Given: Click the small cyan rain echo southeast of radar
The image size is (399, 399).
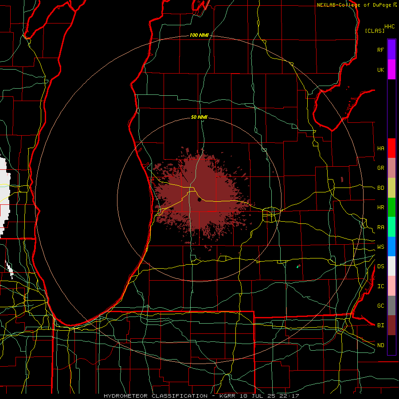Looking at the screenshot, I should click(x=297, y=267).
